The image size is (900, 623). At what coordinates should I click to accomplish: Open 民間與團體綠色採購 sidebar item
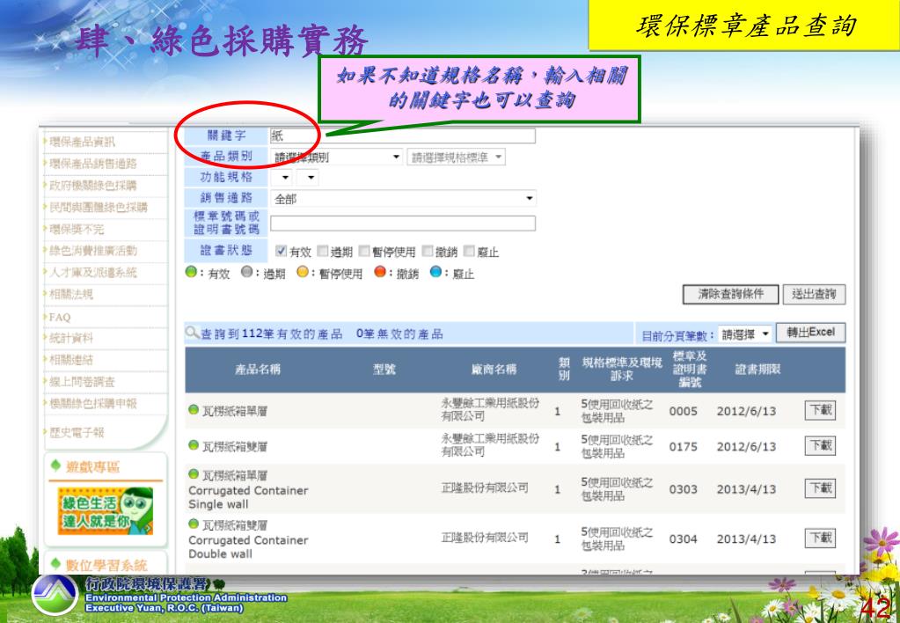tap(98, 207)
